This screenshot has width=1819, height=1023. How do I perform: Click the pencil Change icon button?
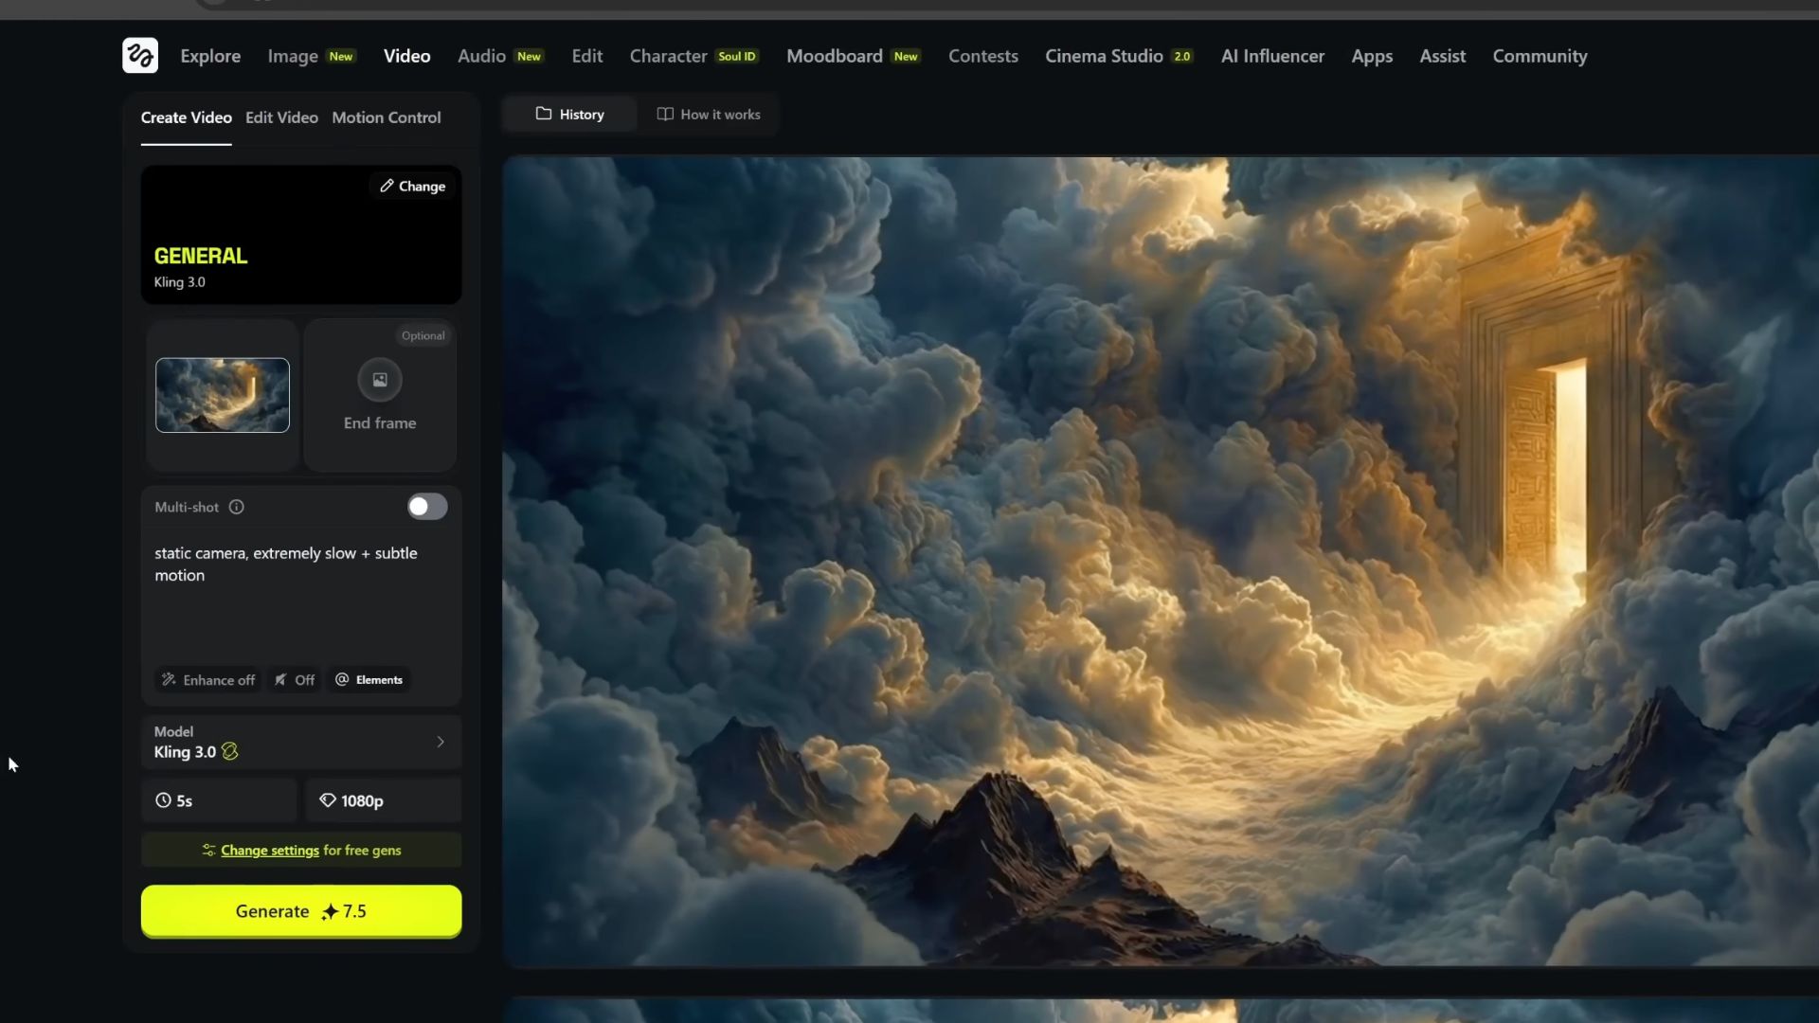pyautogui.click(x=413, y=187)
